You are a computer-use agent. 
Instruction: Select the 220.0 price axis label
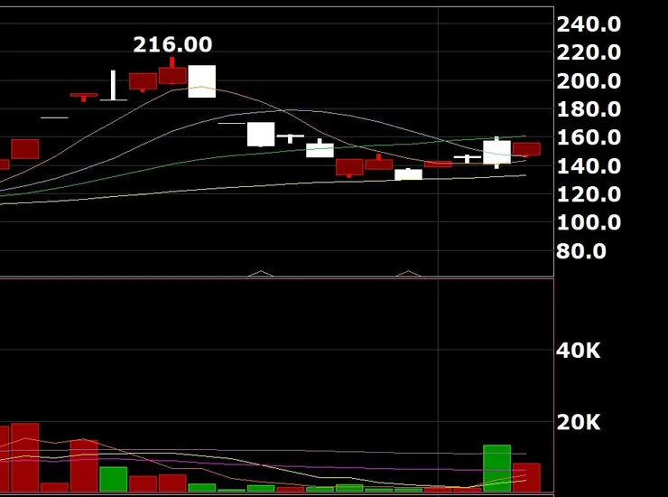pyautogui.click(x=589, y=52)
